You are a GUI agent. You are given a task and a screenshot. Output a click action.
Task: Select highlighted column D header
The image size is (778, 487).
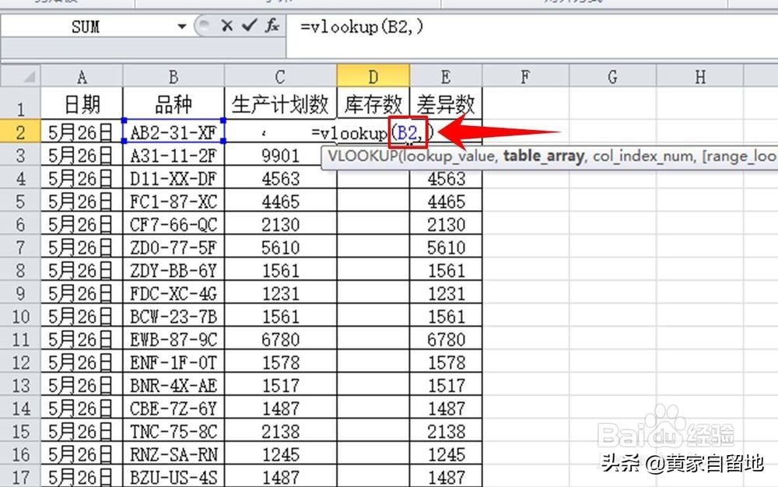pos(373,75)
